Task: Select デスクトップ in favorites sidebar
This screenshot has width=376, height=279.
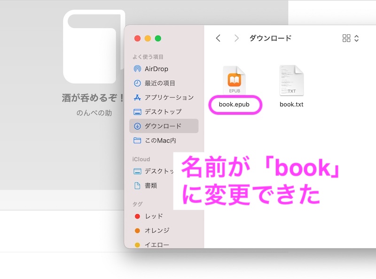Action: [x=163, y=112]
